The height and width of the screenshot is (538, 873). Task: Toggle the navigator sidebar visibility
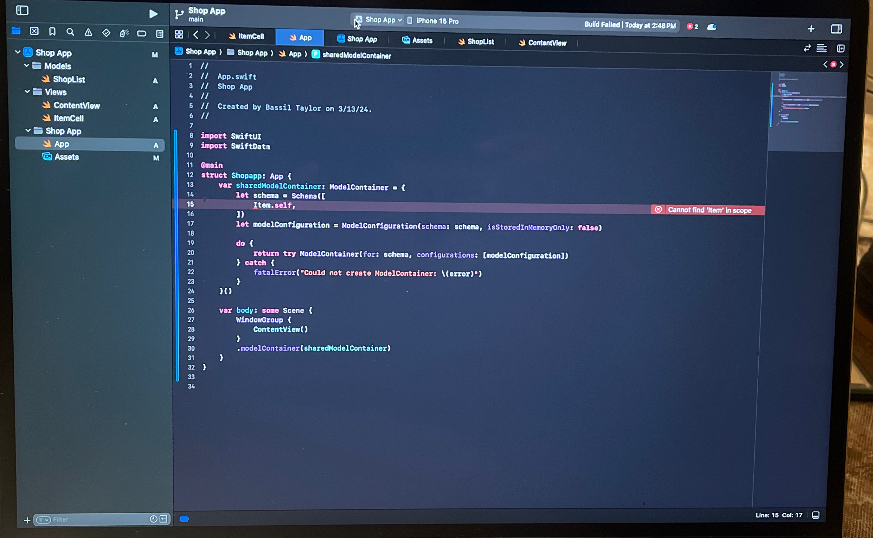tap(22, 10)
